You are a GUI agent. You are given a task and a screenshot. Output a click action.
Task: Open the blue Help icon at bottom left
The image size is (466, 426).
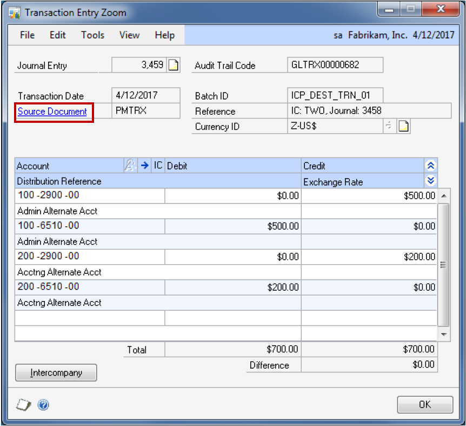[x=44, y=404]
